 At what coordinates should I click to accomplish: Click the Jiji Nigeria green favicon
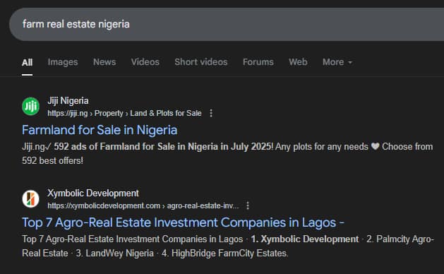(30, 107)
